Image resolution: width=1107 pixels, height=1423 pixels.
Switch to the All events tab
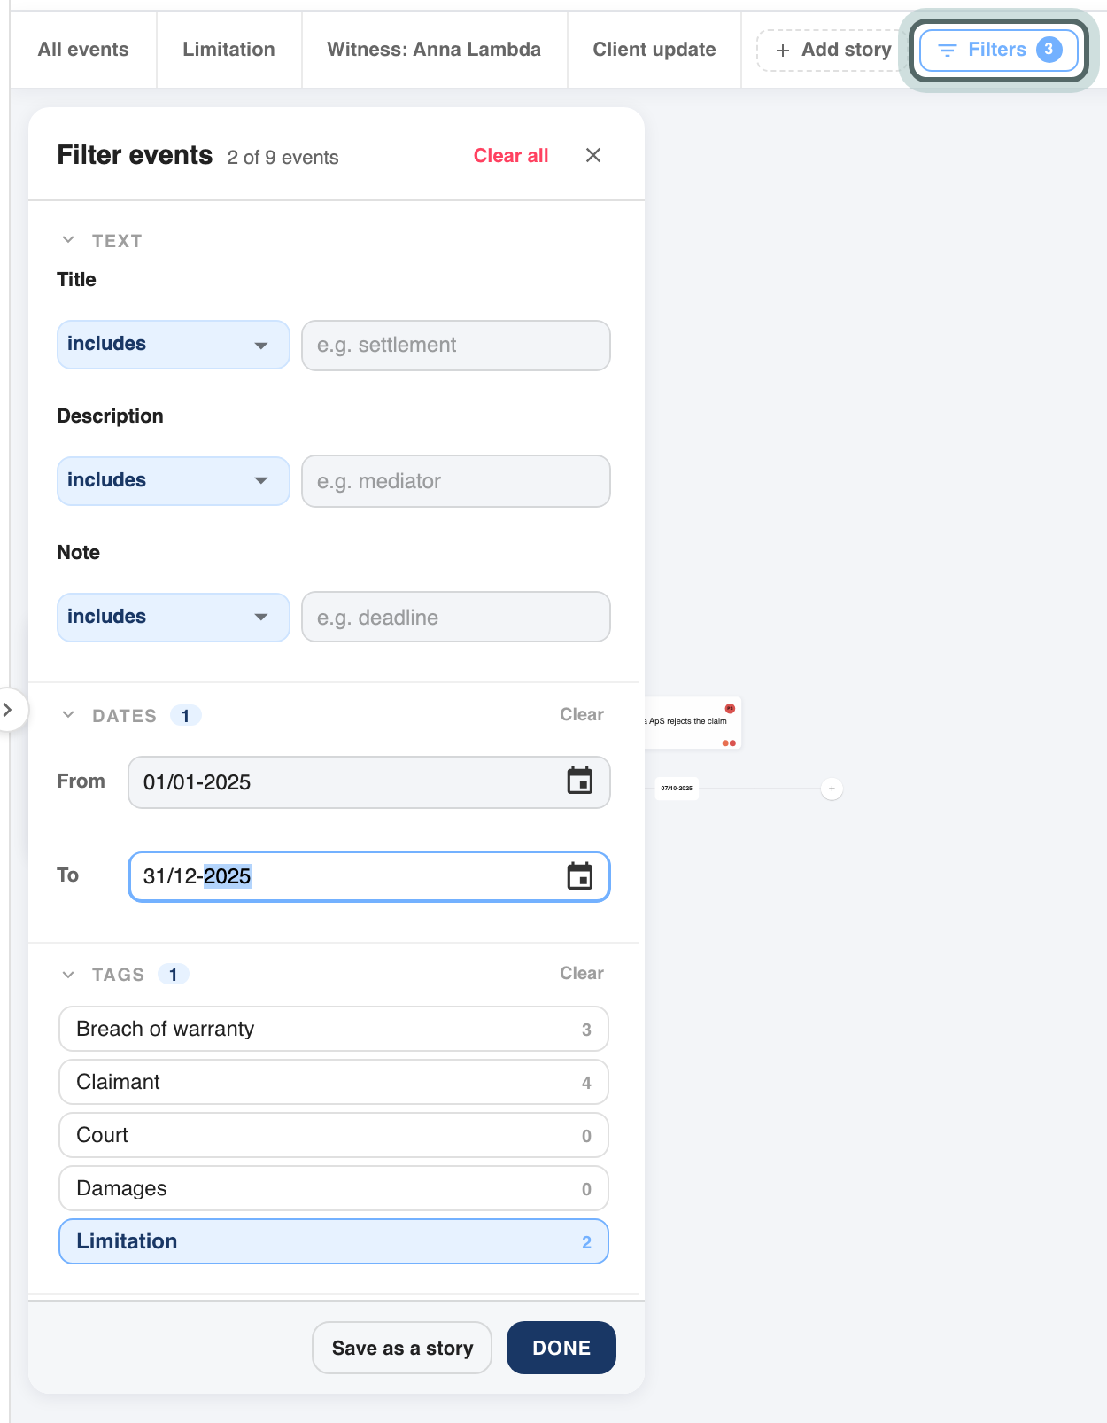pos(83,50)
